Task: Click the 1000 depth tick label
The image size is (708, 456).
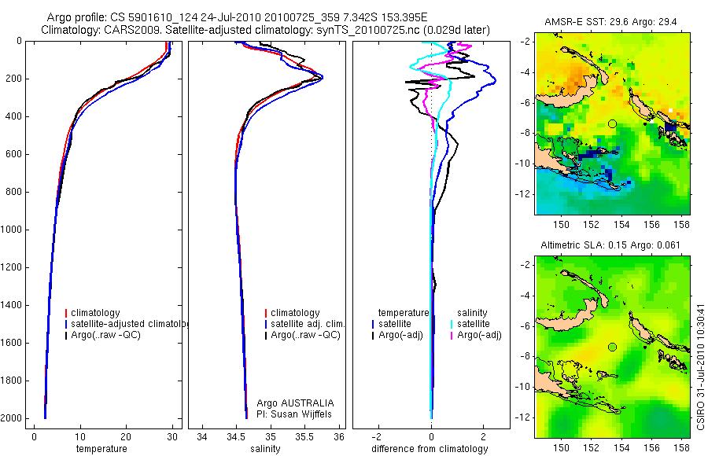Action: (11, 230)
